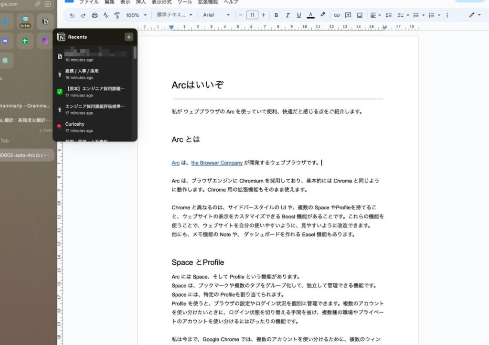This screenshot has width=489, height=345.
Task: Toggle Italic formatting
Action: point(287,15)
